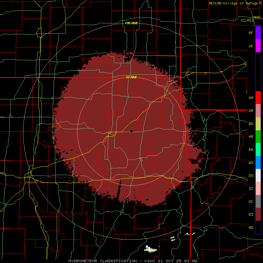Click the ND legend label
Viewport: 263px width, 263px height.
(251, 228)
